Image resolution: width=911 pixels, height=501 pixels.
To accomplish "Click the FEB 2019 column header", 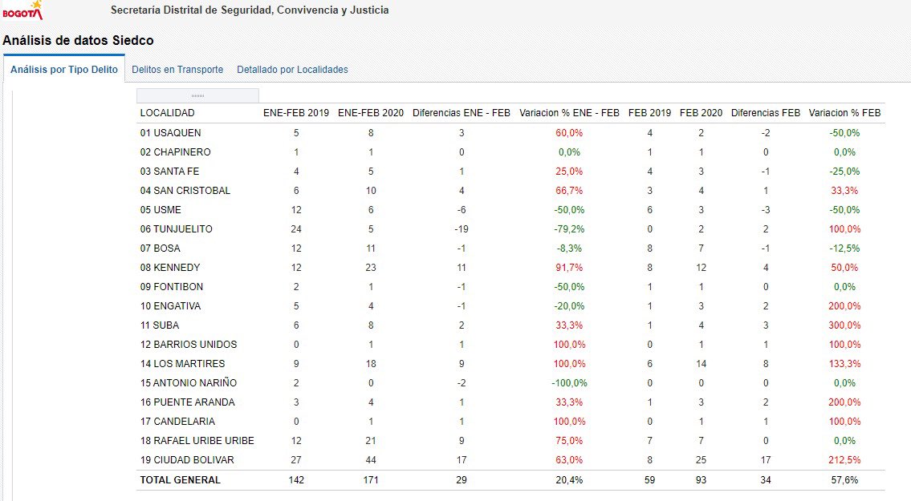I will pos(649,113).
